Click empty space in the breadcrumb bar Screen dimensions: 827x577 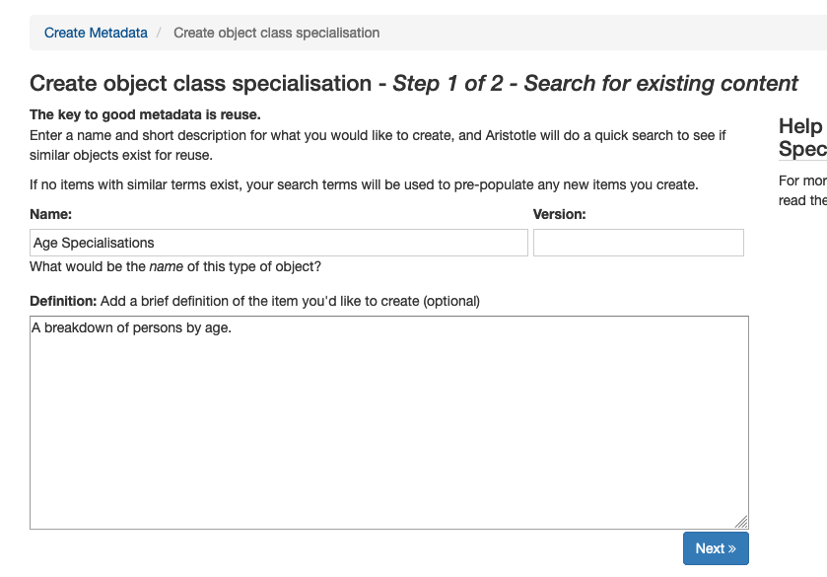(591, 33)
